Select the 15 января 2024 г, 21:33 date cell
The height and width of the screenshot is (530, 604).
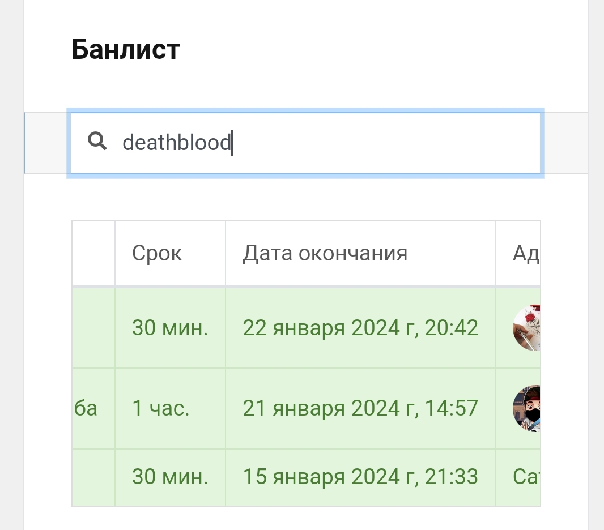coord(360,477)
